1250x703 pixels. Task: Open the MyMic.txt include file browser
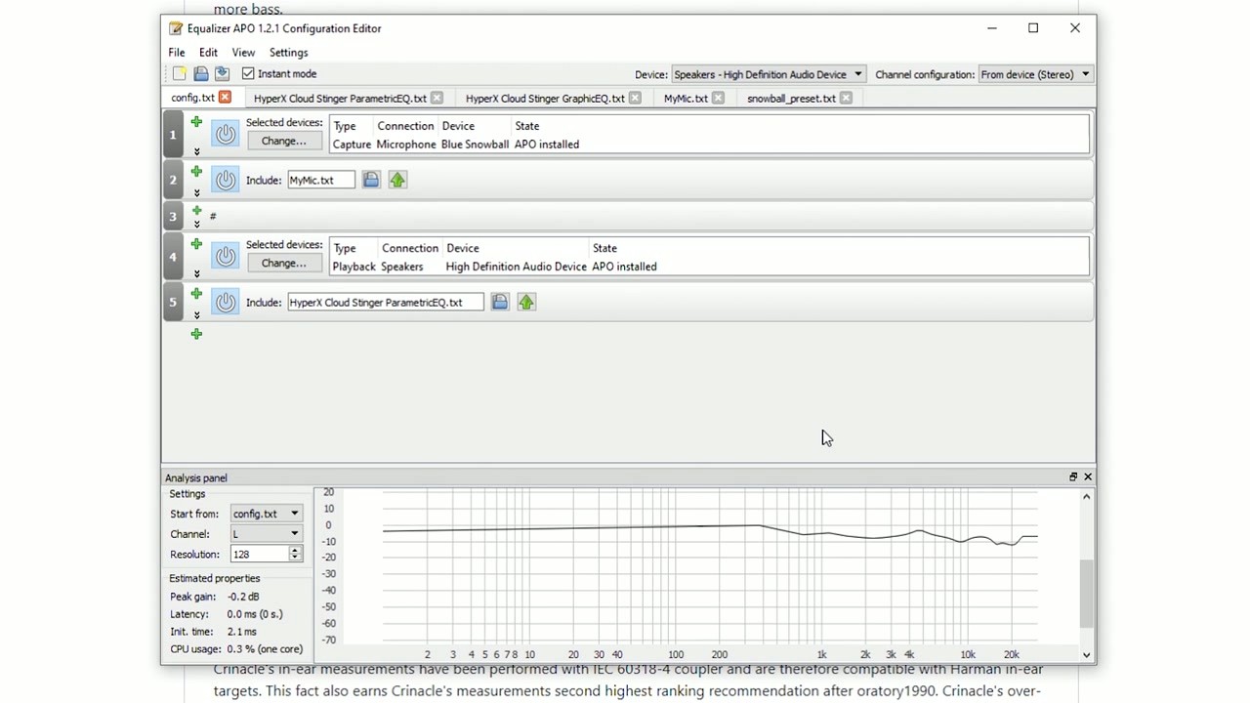point(371,179)
